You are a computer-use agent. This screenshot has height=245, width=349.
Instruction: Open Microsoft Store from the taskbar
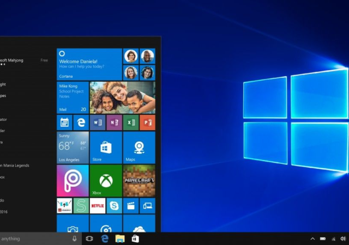coord(135,238)
